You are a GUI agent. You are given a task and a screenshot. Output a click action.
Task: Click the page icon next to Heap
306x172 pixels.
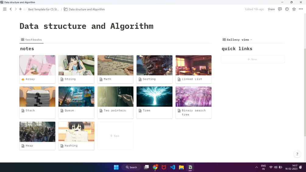click(x=23, y=146)
